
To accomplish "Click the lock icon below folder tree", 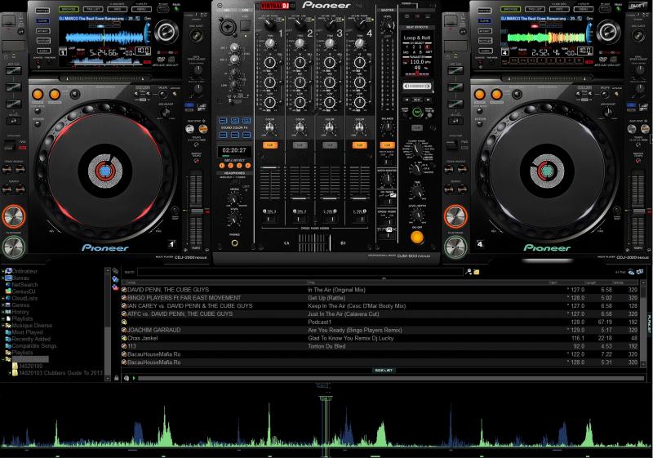I will pyautogui.click(x=116, y=378).
